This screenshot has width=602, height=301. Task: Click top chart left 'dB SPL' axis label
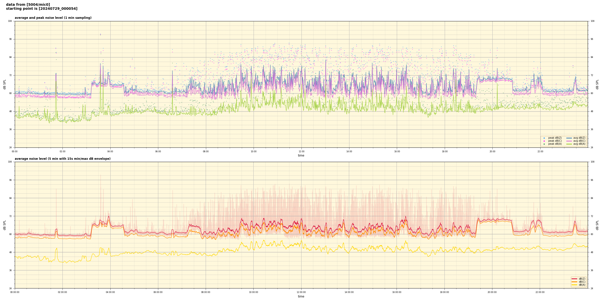point(5,85)
